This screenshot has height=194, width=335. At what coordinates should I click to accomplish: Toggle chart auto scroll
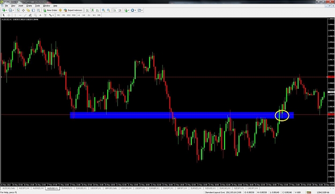tap(115, 10)
